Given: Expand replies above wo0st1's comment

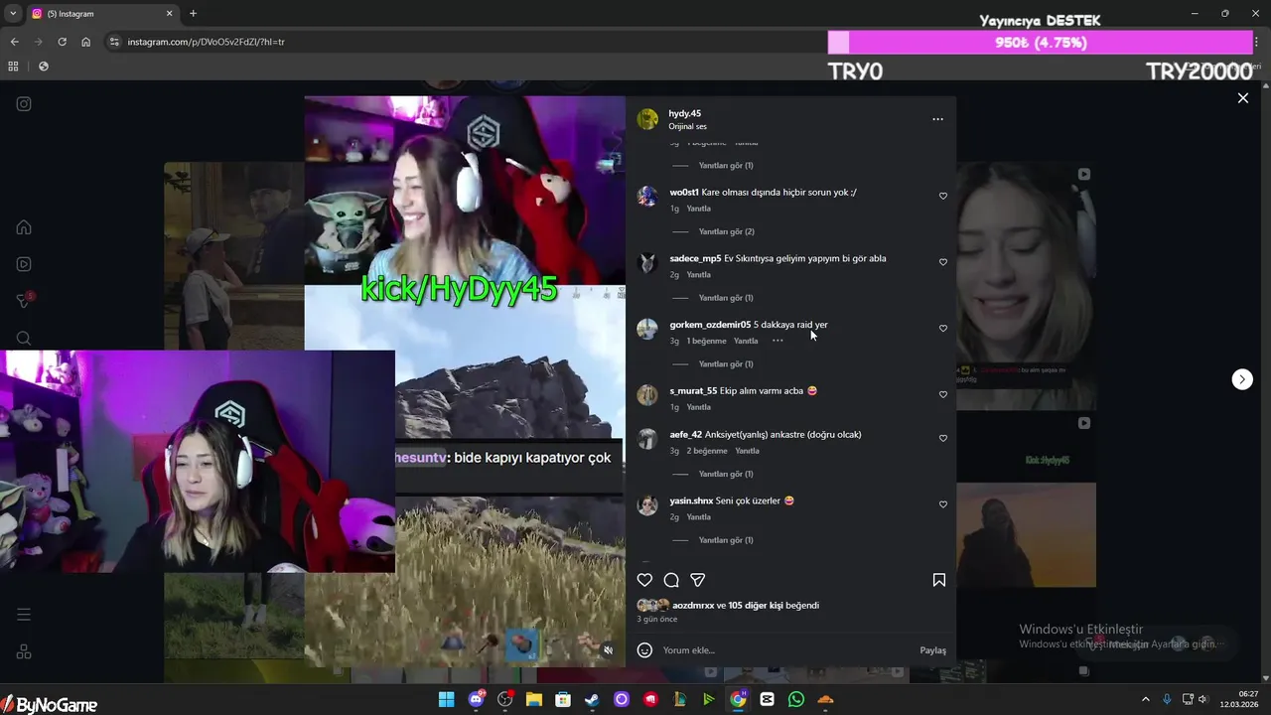Looking at the screenshot, I should (726, 166).
